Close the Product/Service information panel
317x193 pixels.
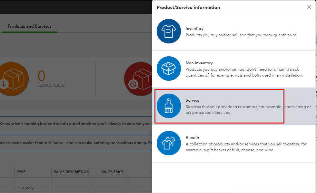click(309, 7)
